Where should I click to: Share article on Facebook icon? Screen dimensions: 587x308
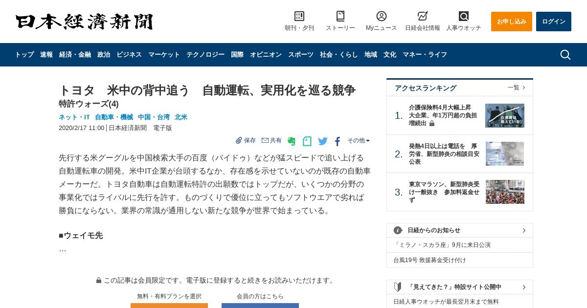click(338, 142)
